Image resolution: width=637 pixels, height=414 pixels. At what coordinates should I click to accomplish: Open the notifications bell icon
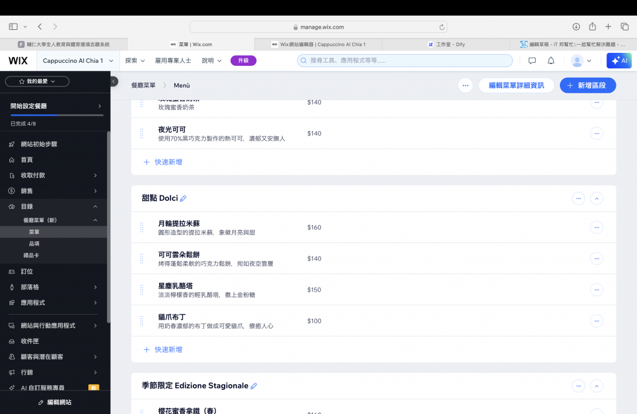point(551,60)
